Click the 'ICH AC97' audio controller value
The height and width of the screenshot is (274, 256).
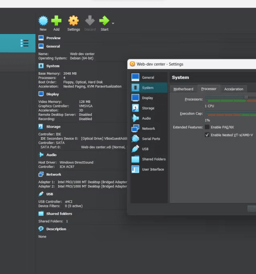[67, 167]
